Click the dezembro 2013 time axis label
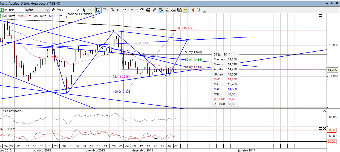 coord(142,150)
